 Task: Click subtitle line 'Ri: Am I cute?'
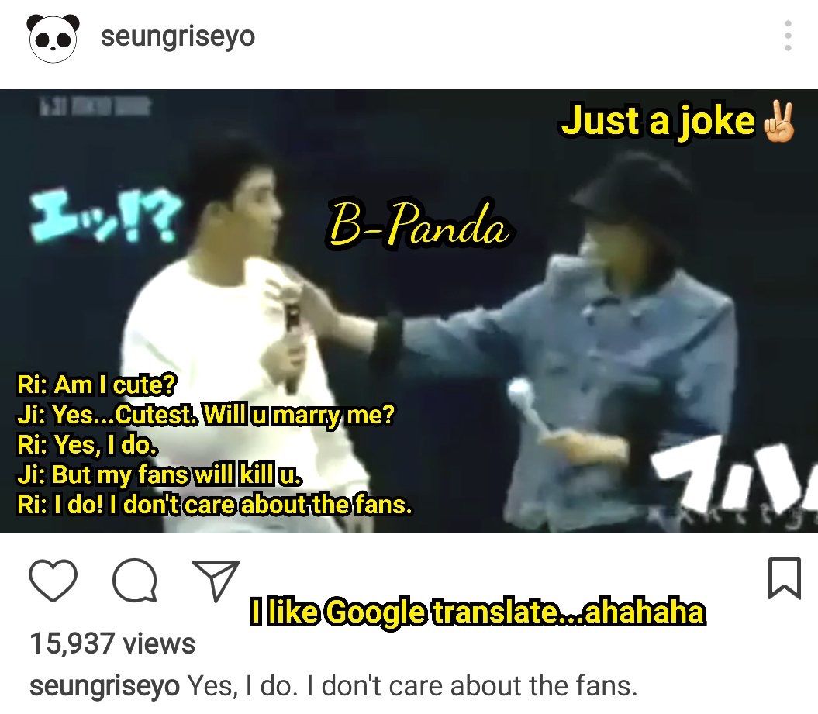pos(96,385)
